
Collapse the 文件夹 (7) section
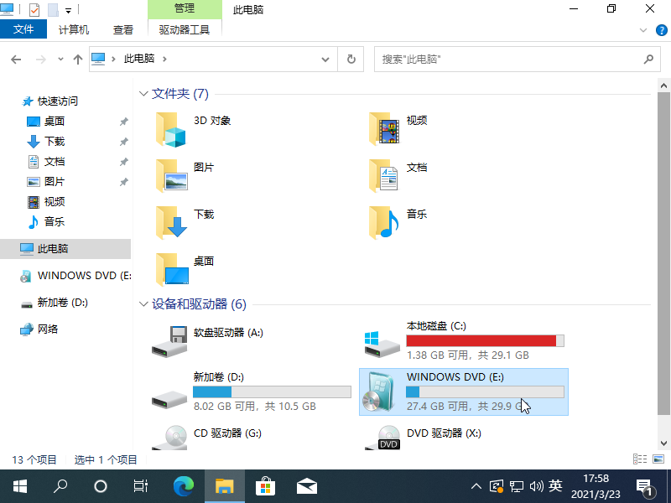coord(143,94)
